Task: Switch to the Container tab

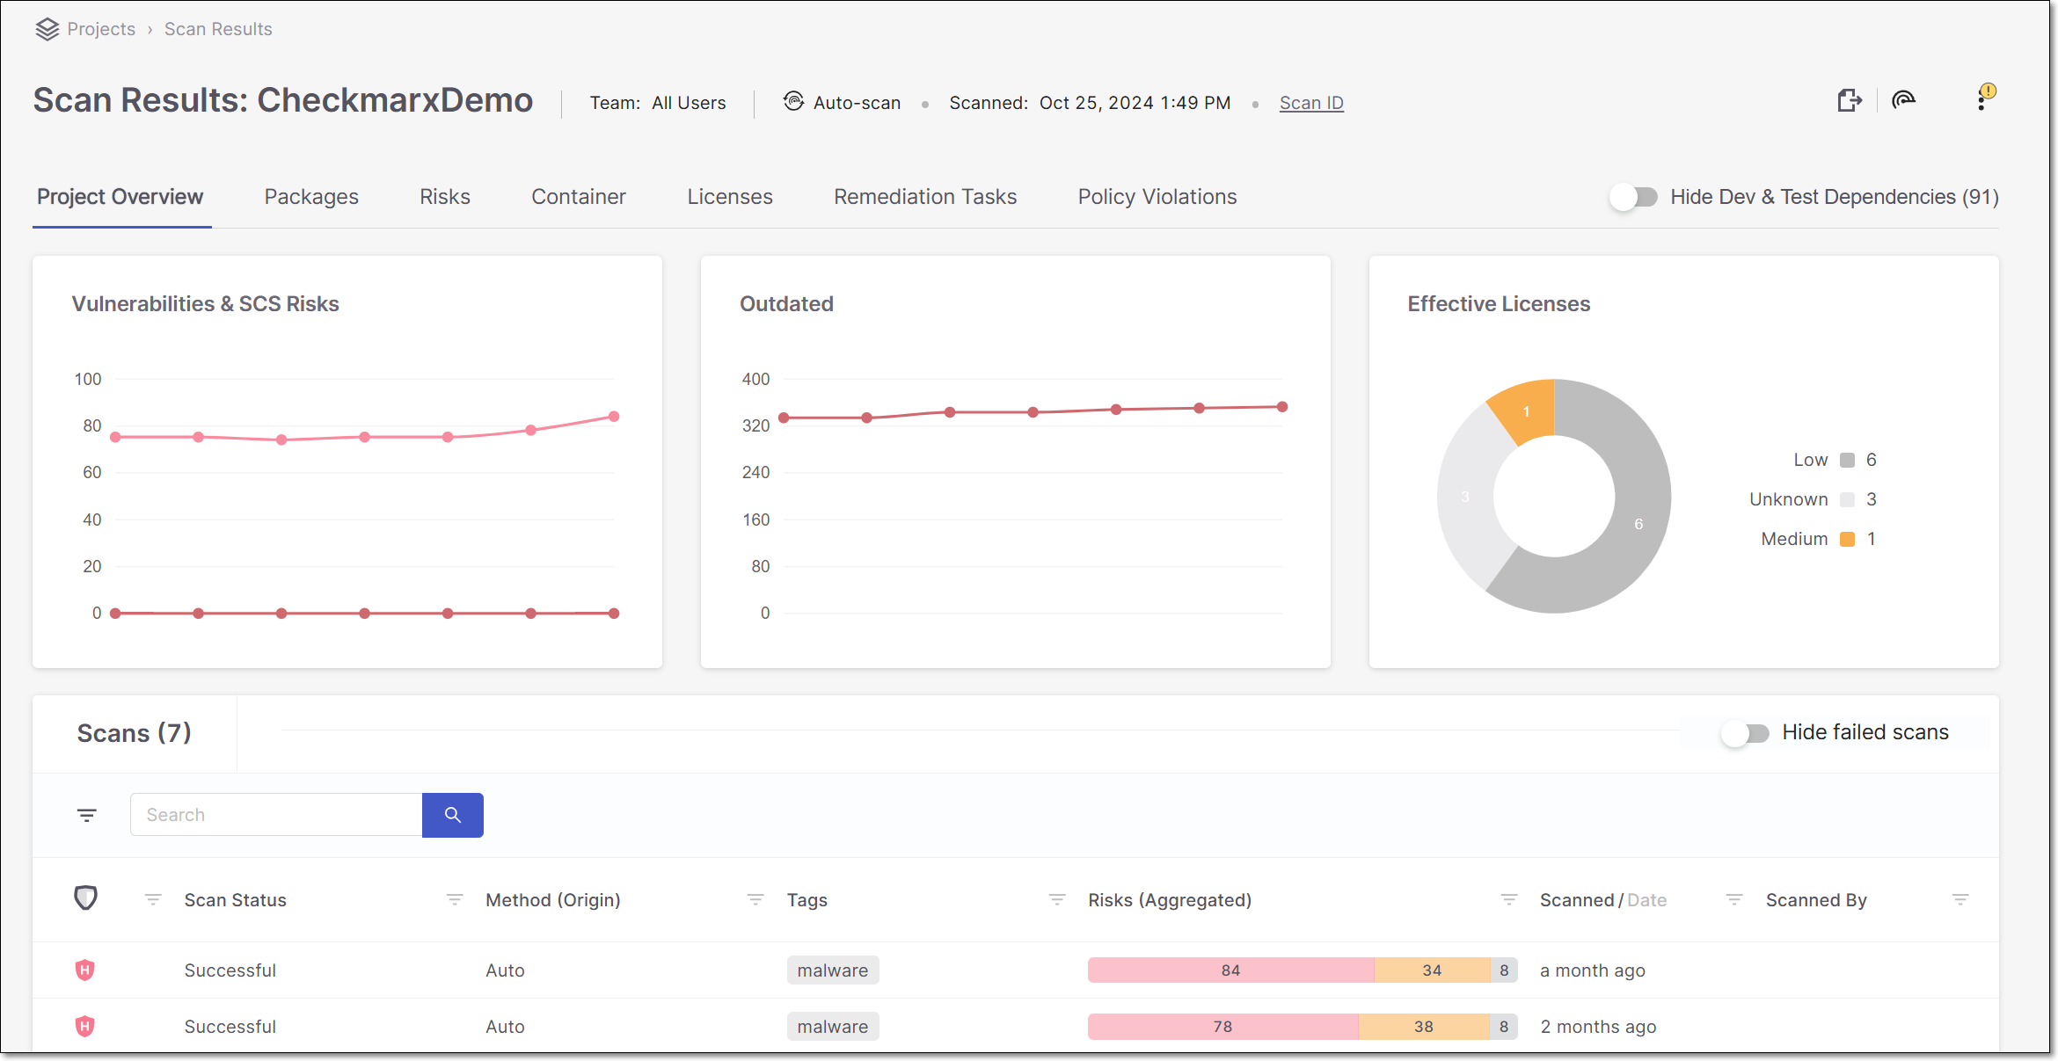Action: [x=579, y=197]
